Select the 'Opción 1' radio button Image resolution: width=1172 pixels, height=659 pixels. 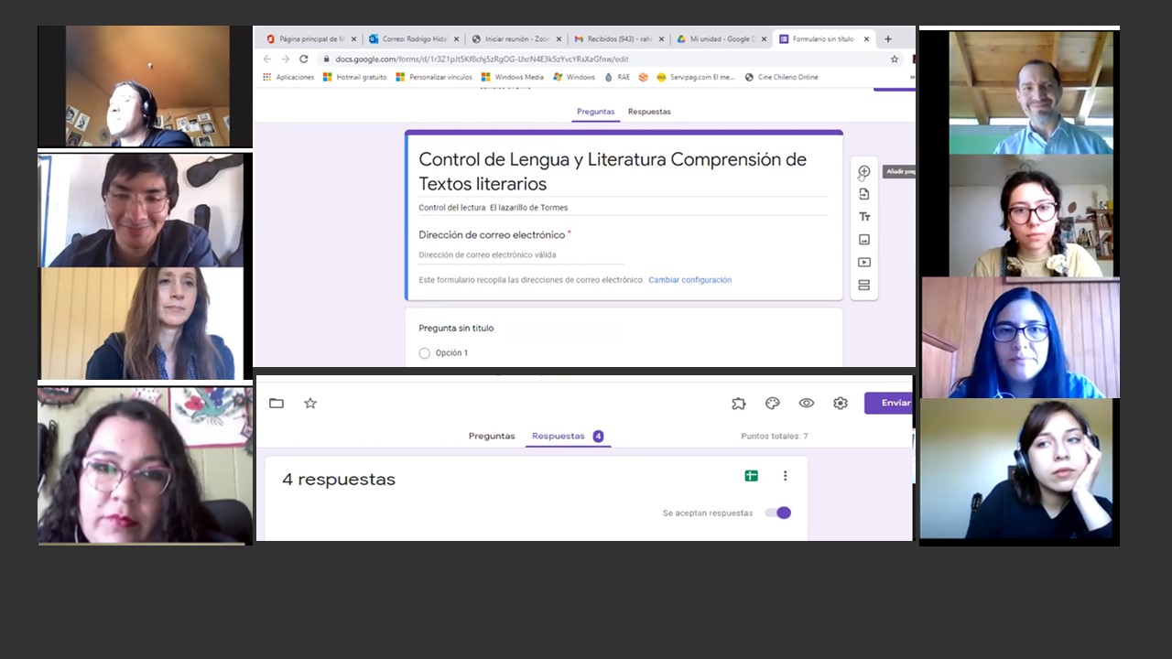[x=424, y=353]
